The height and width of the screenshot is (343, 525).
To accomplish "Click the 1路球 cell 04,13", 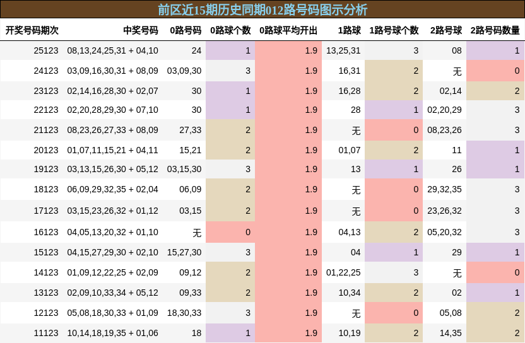I will pyautogui.click(x=349, y=232).
